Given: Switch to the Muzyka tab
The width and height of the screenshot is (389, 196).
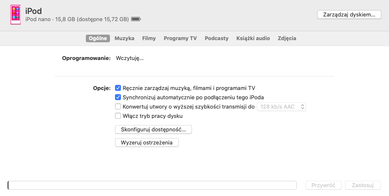Looking at the screenshot, I should pyautogui.click(x=124, y=38).
